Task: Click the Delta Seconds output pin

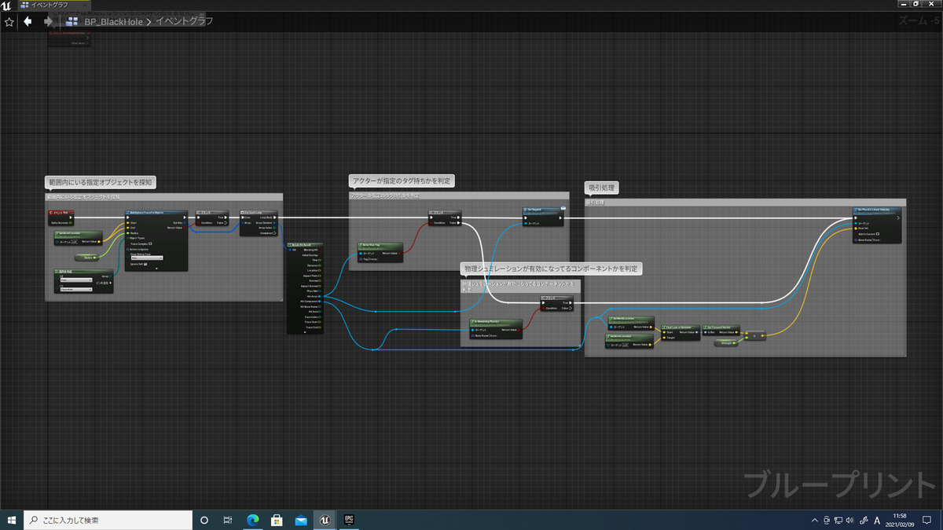Action: [72, 223]
